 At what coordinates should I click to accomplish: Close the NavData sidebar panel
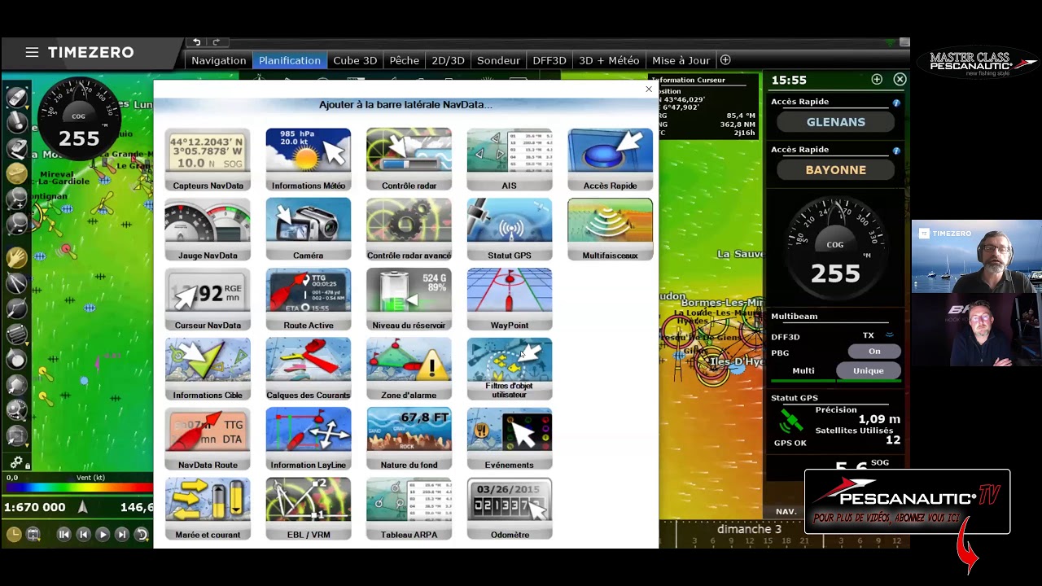pos(900,79)
